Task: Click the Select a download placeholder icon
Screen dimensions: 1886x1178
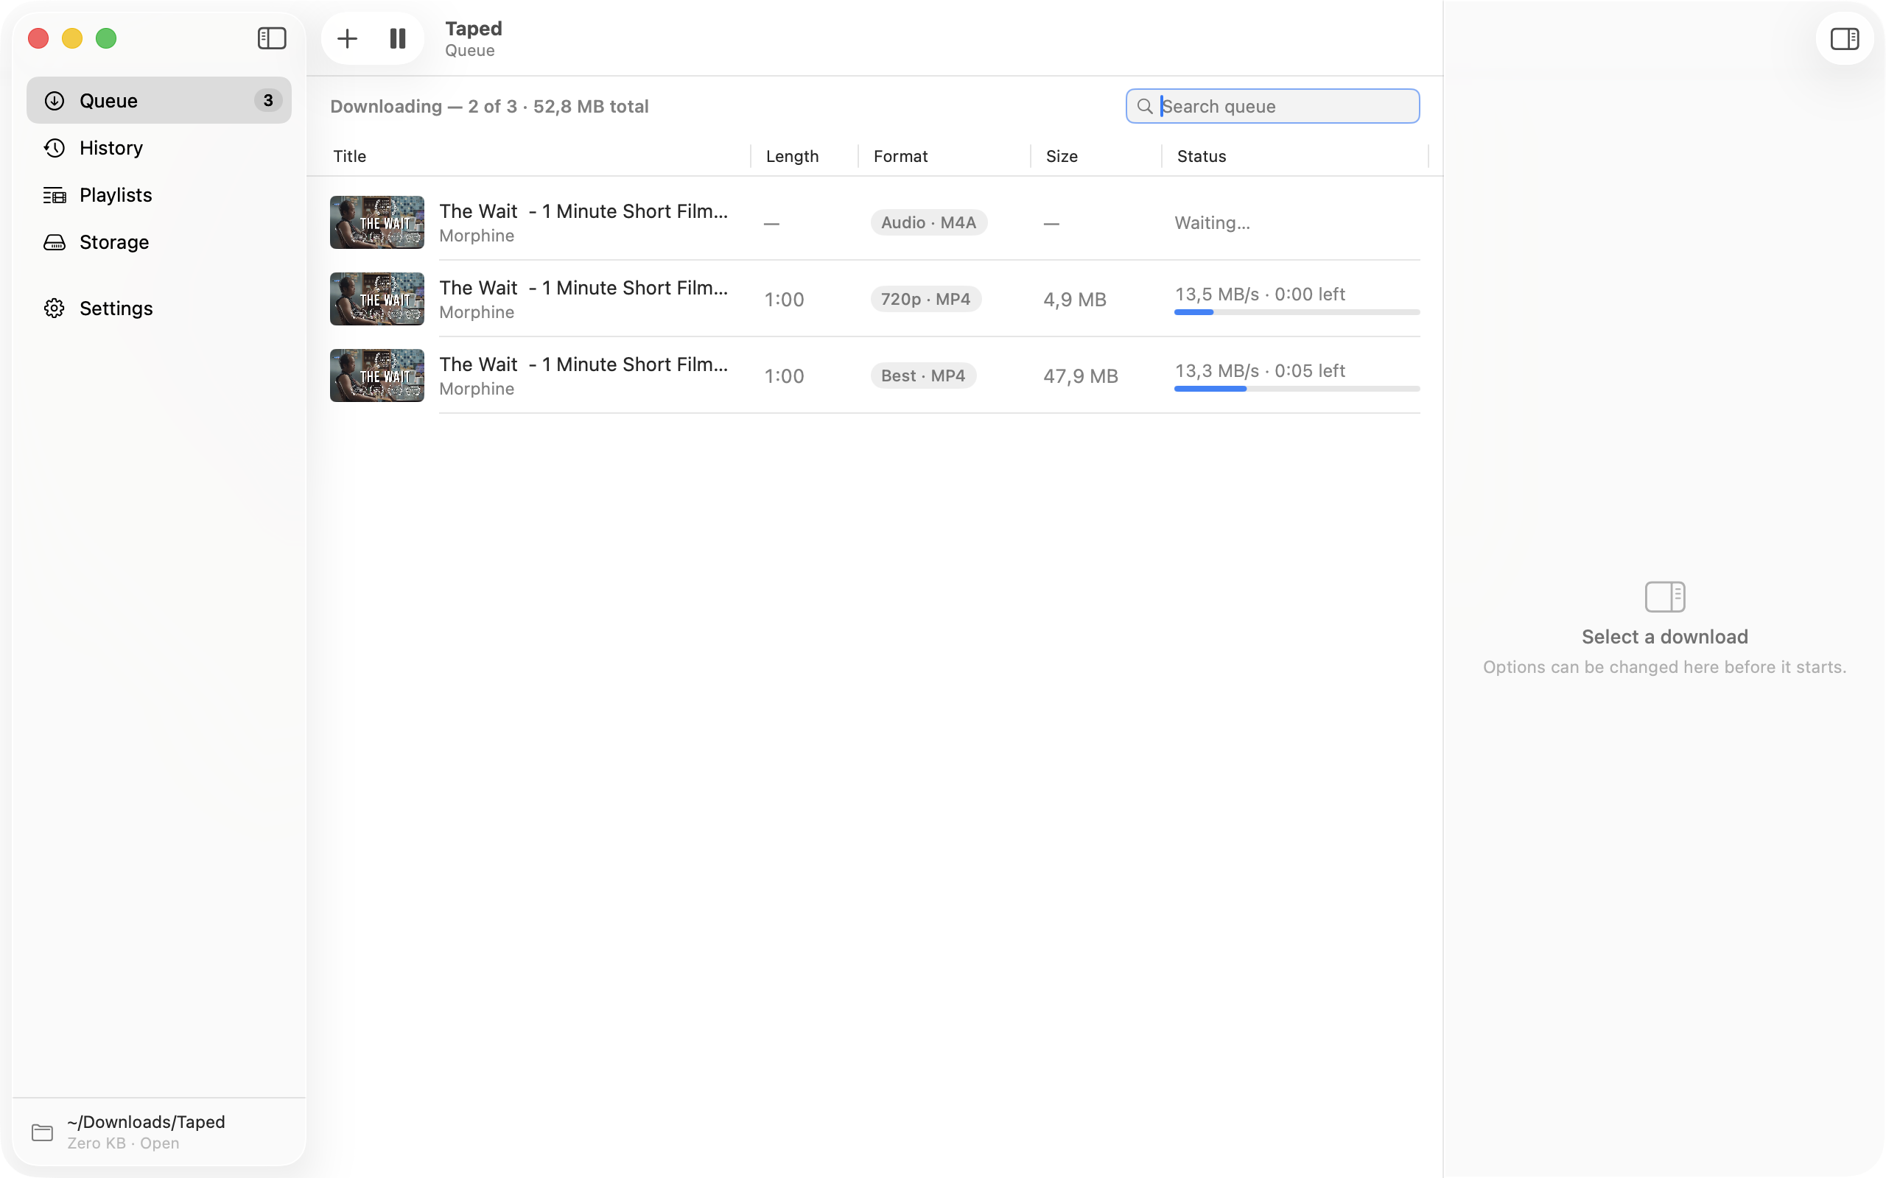Action: [1665, 597]
